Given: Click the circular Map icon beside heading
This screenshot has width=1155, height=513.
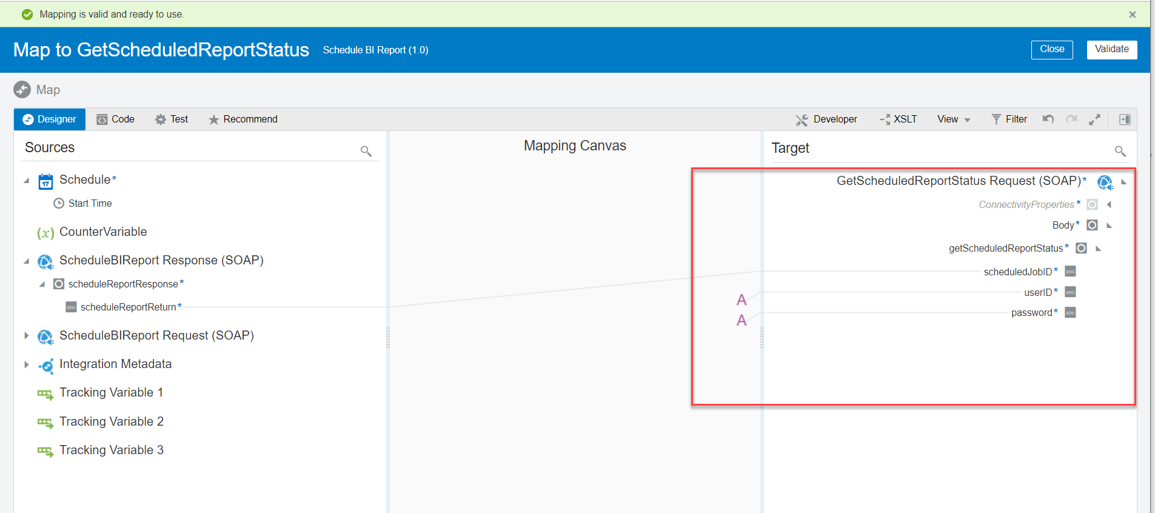Looking at the screenshot, I should click(22, 90).
